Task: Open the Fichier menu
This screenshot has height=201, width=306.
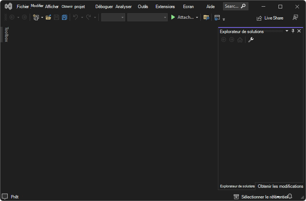Action: (23, 7)
